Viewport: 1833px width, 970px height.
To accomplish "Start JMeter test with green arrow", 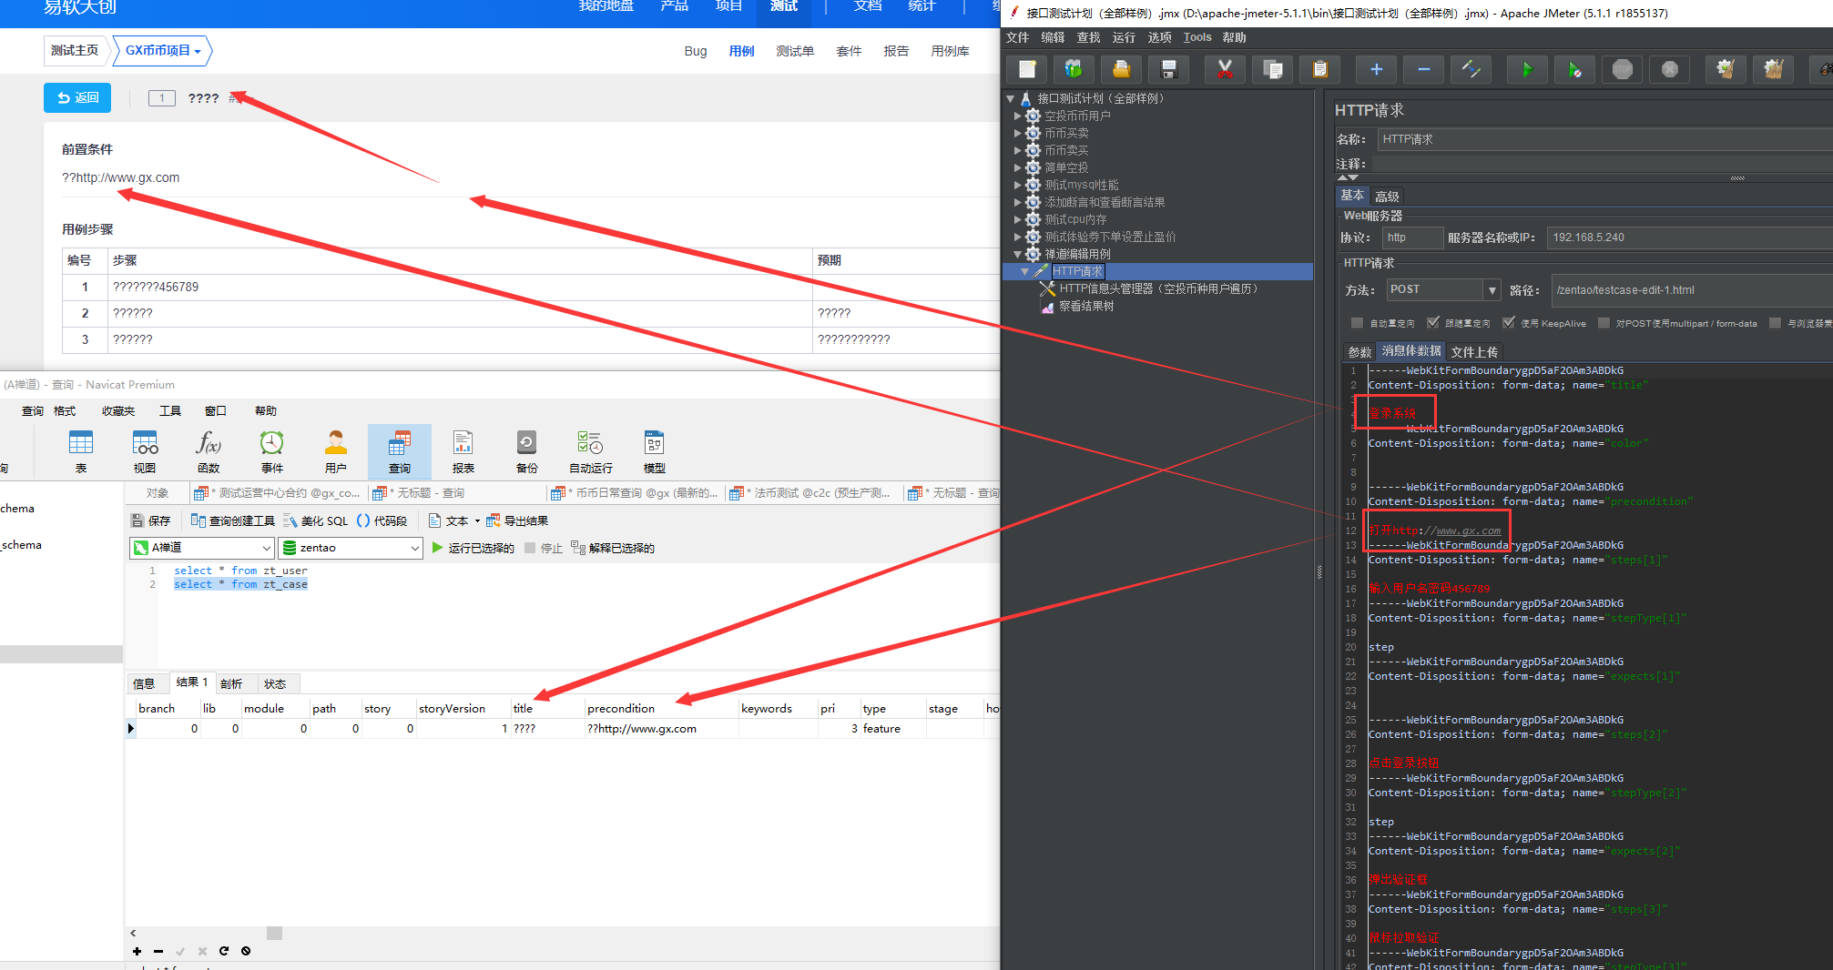I will (x=1527, y=69).
